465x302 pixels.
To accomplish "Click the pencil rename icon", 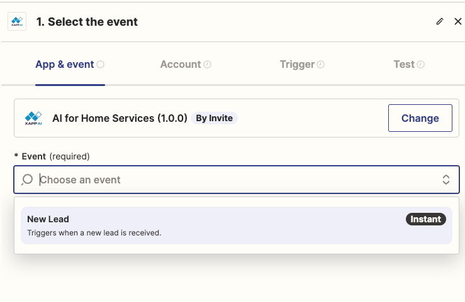I will [x=440, y=21].
